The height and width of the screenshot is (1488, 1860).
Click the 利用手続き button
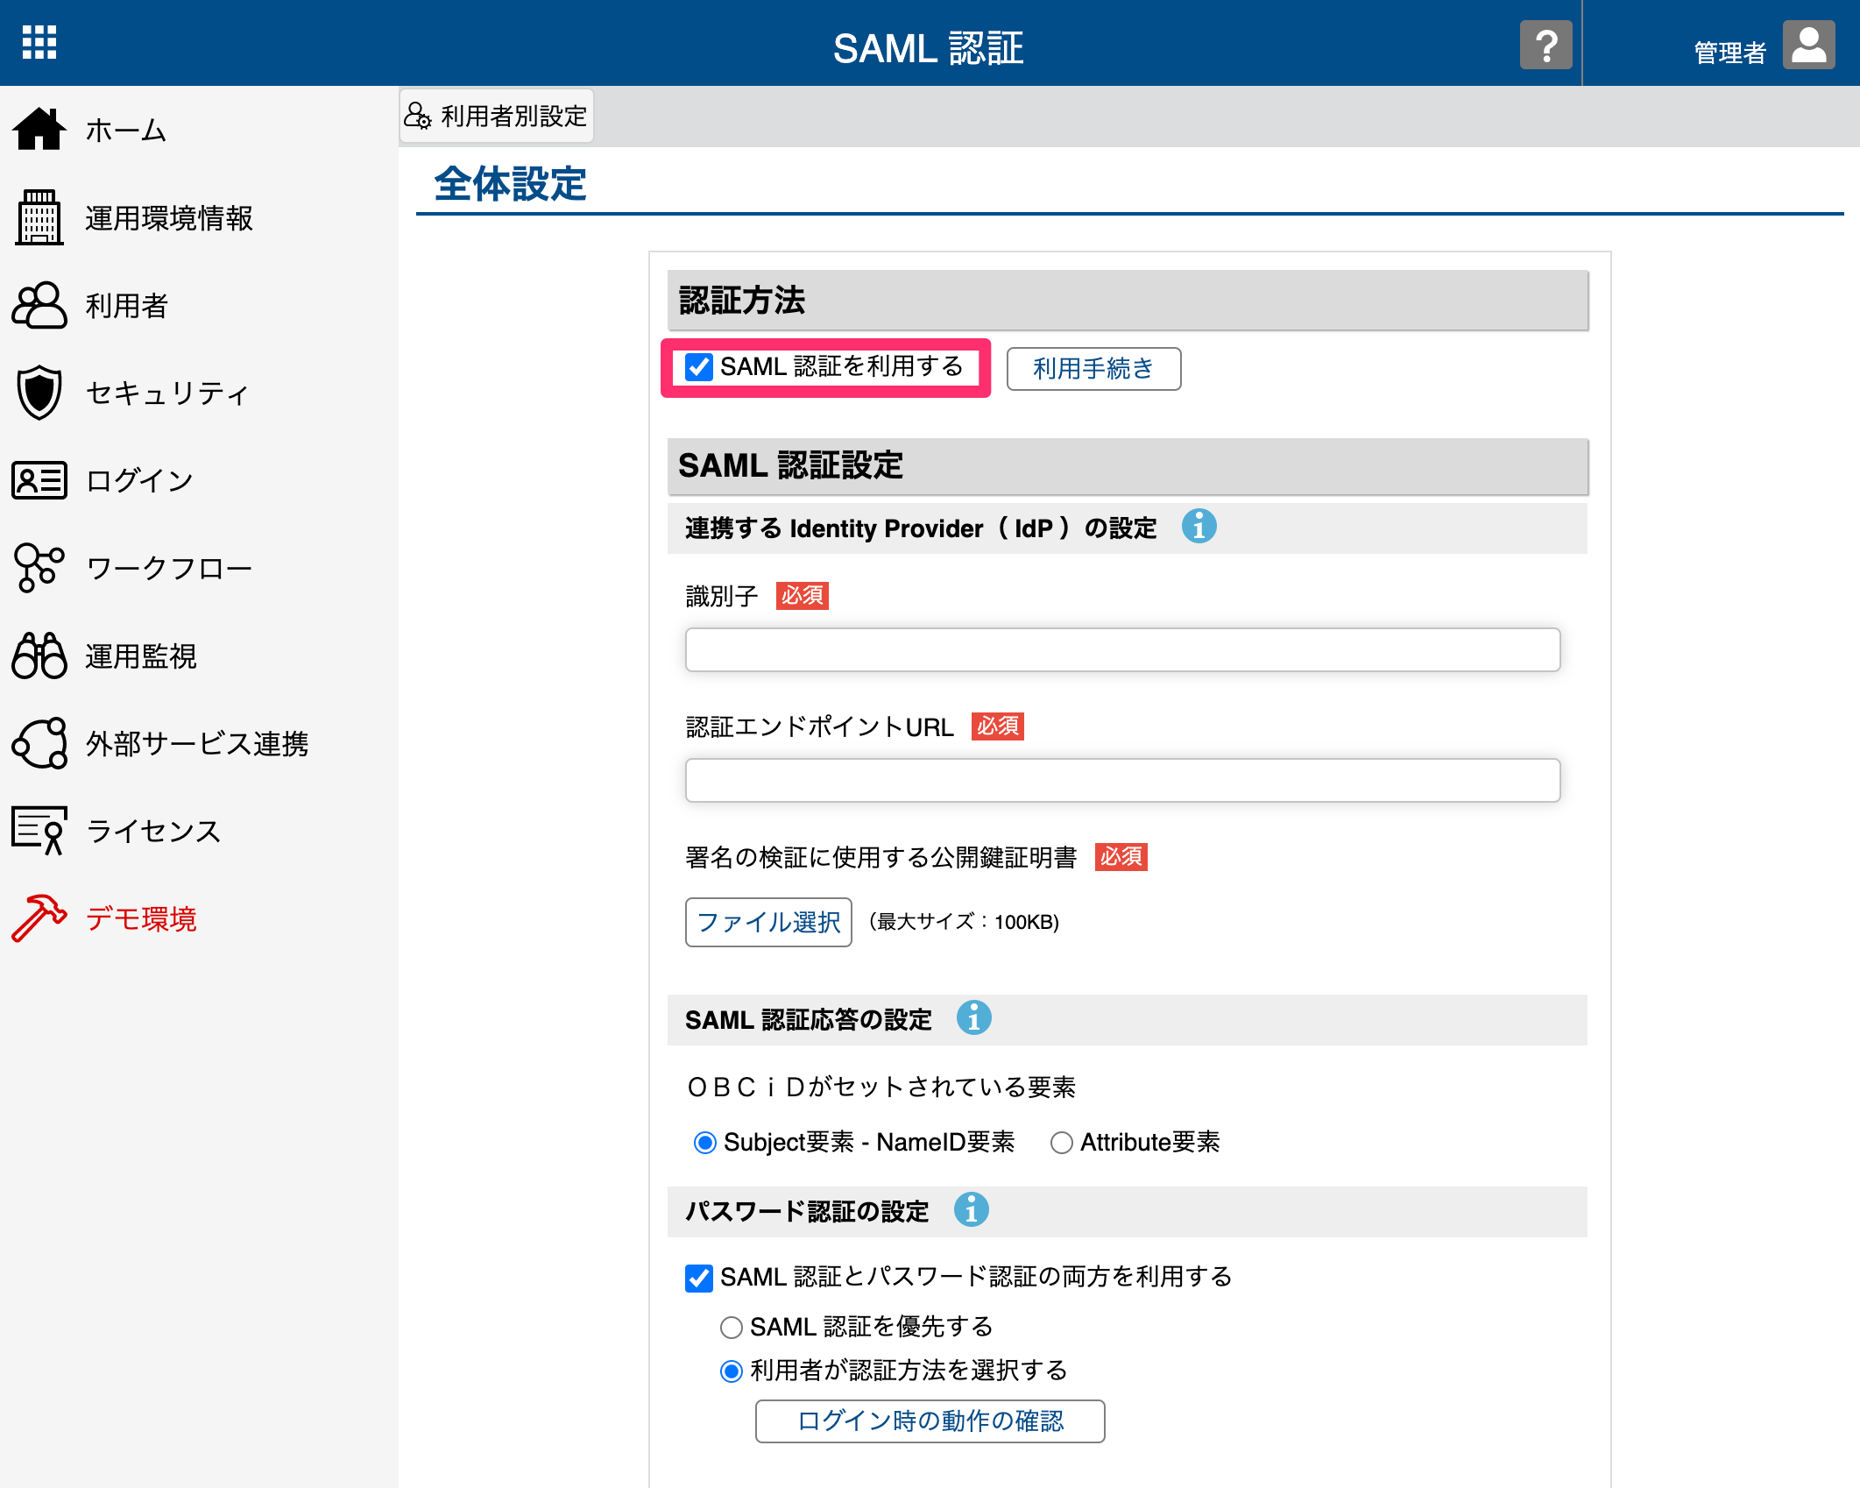point(1093,369)
